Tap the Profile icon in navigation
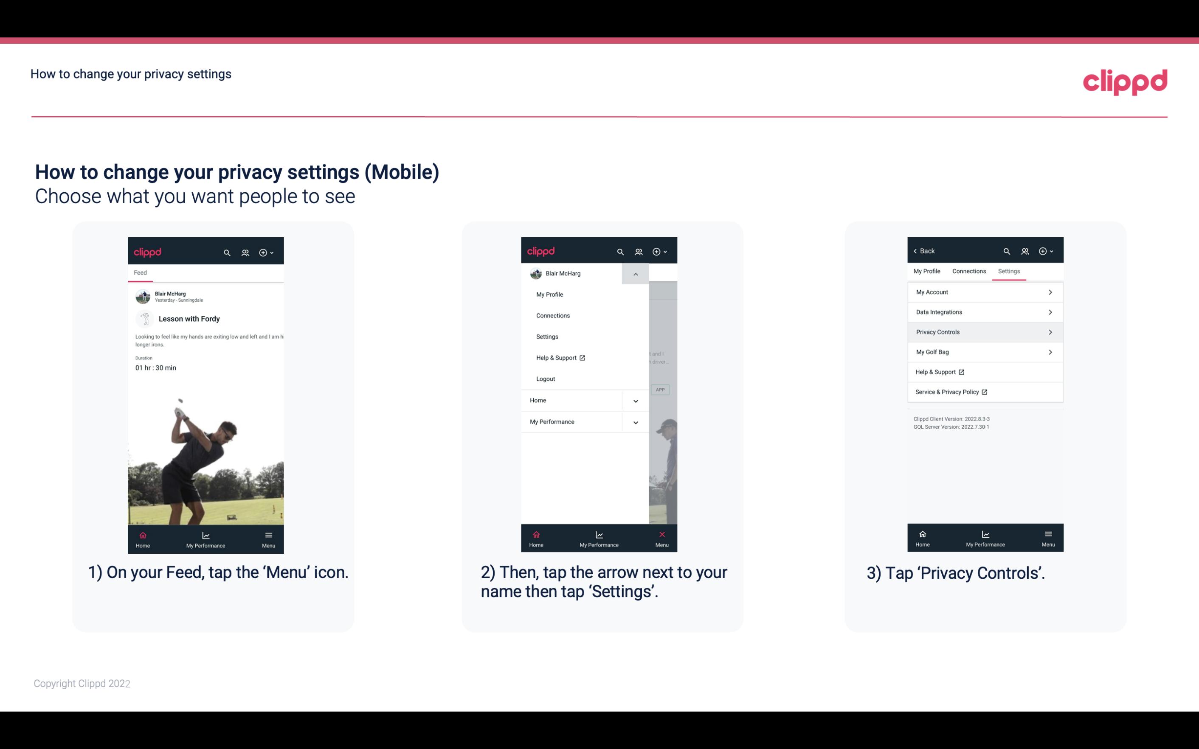Screen dimensions: 1199x749 (246, 252)
